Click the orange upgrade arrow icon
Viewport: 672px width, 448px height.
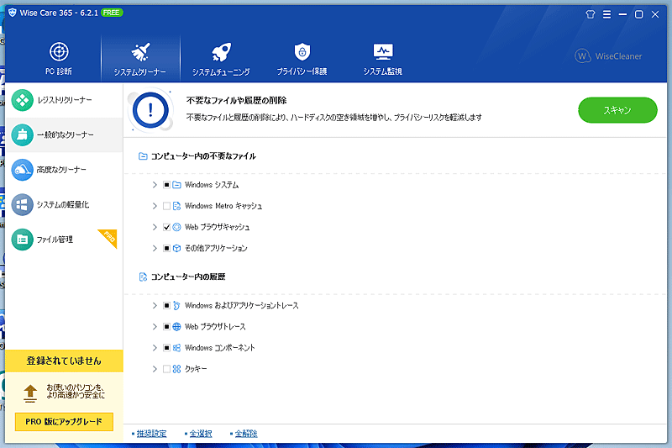tap(30, 393)
